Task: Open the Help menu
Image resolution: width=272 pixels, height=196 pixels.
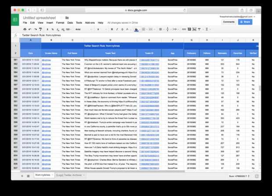Action: [x=100, y=23]
